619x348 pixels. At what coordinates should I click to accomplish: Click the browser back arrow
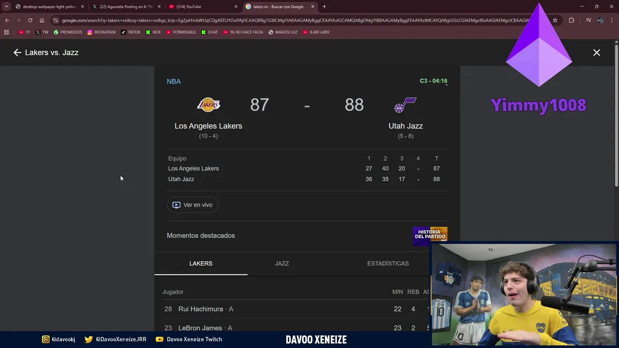coord(7,20)
